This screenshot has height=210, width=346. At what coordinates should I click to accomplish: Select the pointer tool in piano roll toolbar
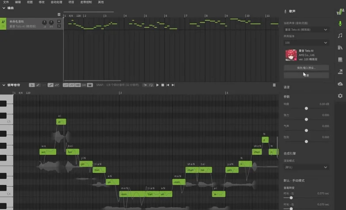point(32,85)
